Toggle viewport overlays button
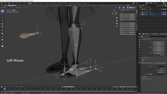Viewport: 167px width, 94px height. tap(123, 8)
